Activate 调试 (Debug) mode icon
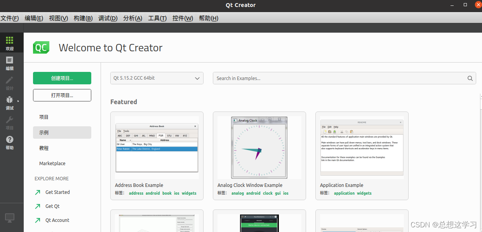Screen dimensions: 482x232 click(9, 102)
